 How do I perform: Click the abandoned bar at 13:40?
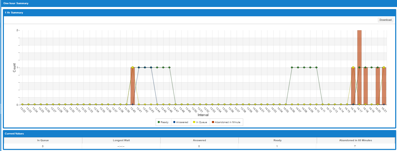(x=133, y=86)
